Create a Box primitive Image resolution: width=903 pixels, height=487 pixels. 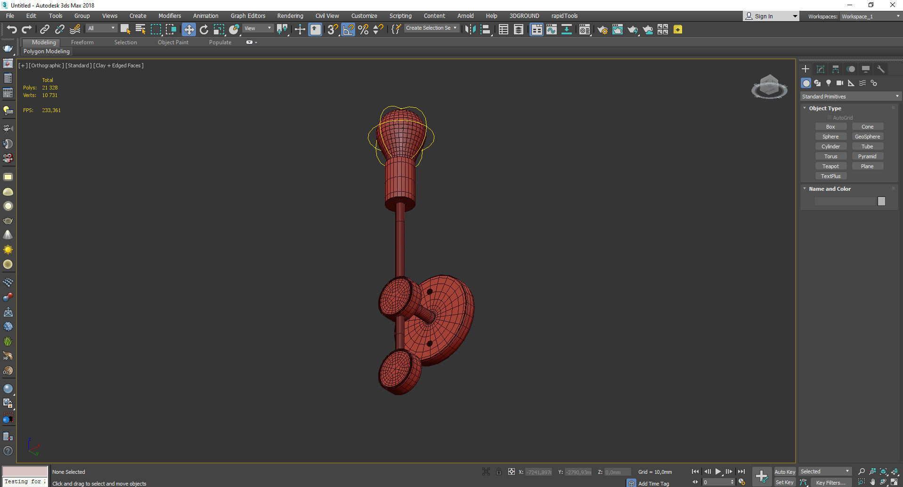(830, 127)
